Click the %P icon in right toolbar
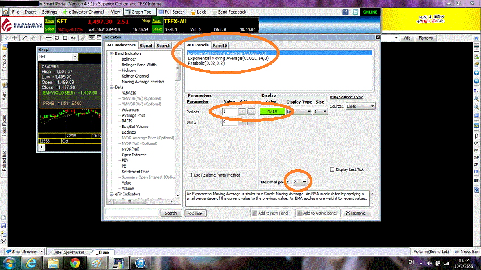 coord(476,157)
